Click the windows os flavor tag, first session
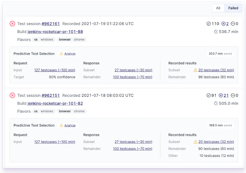The width and height of the screenshot is (246, 173). point(47,40)
